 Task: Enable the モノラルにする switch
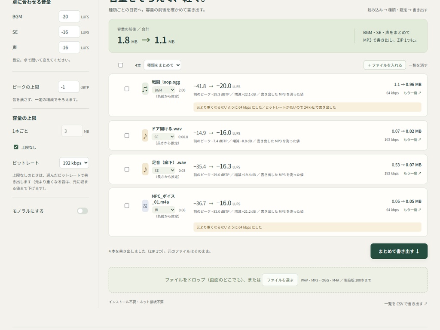pos(82,211)
